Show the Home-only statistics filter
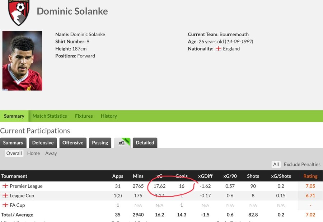 33,153
